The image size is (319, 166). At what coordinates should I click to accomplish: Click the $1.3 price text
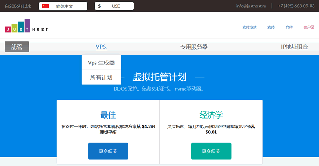tap(147, 127)
